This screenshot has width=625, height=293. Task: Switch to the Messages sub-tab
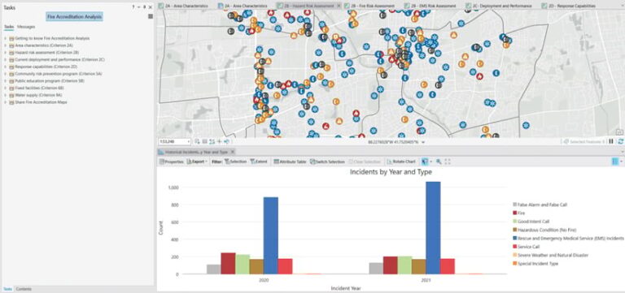(26, 27)
